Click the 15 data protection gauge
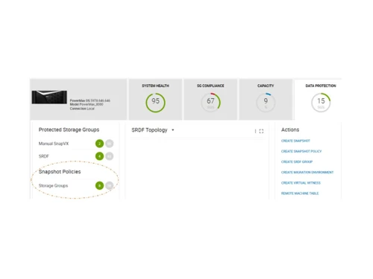373x279 pixels. pos(321,103)
